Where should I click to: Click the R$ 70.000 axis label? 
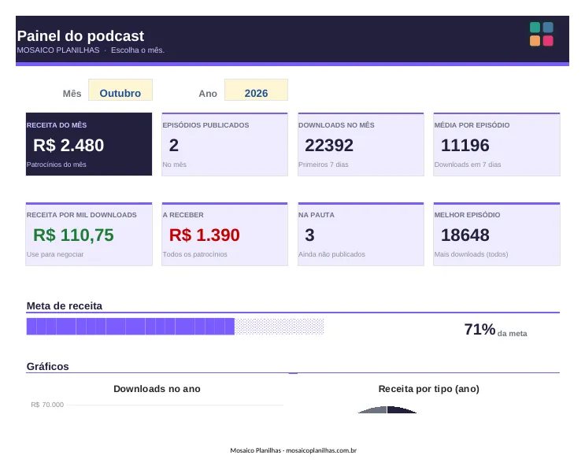point(47,405)
